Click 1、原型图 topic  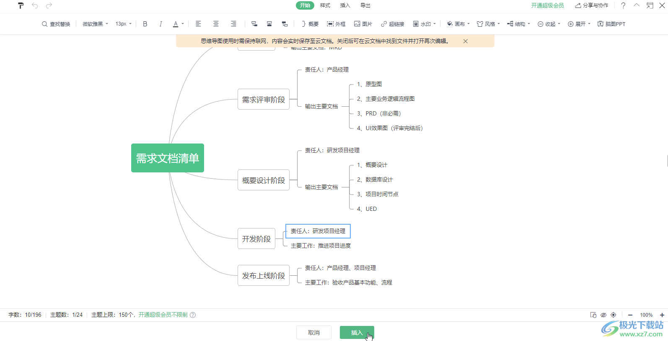point(370,84)
